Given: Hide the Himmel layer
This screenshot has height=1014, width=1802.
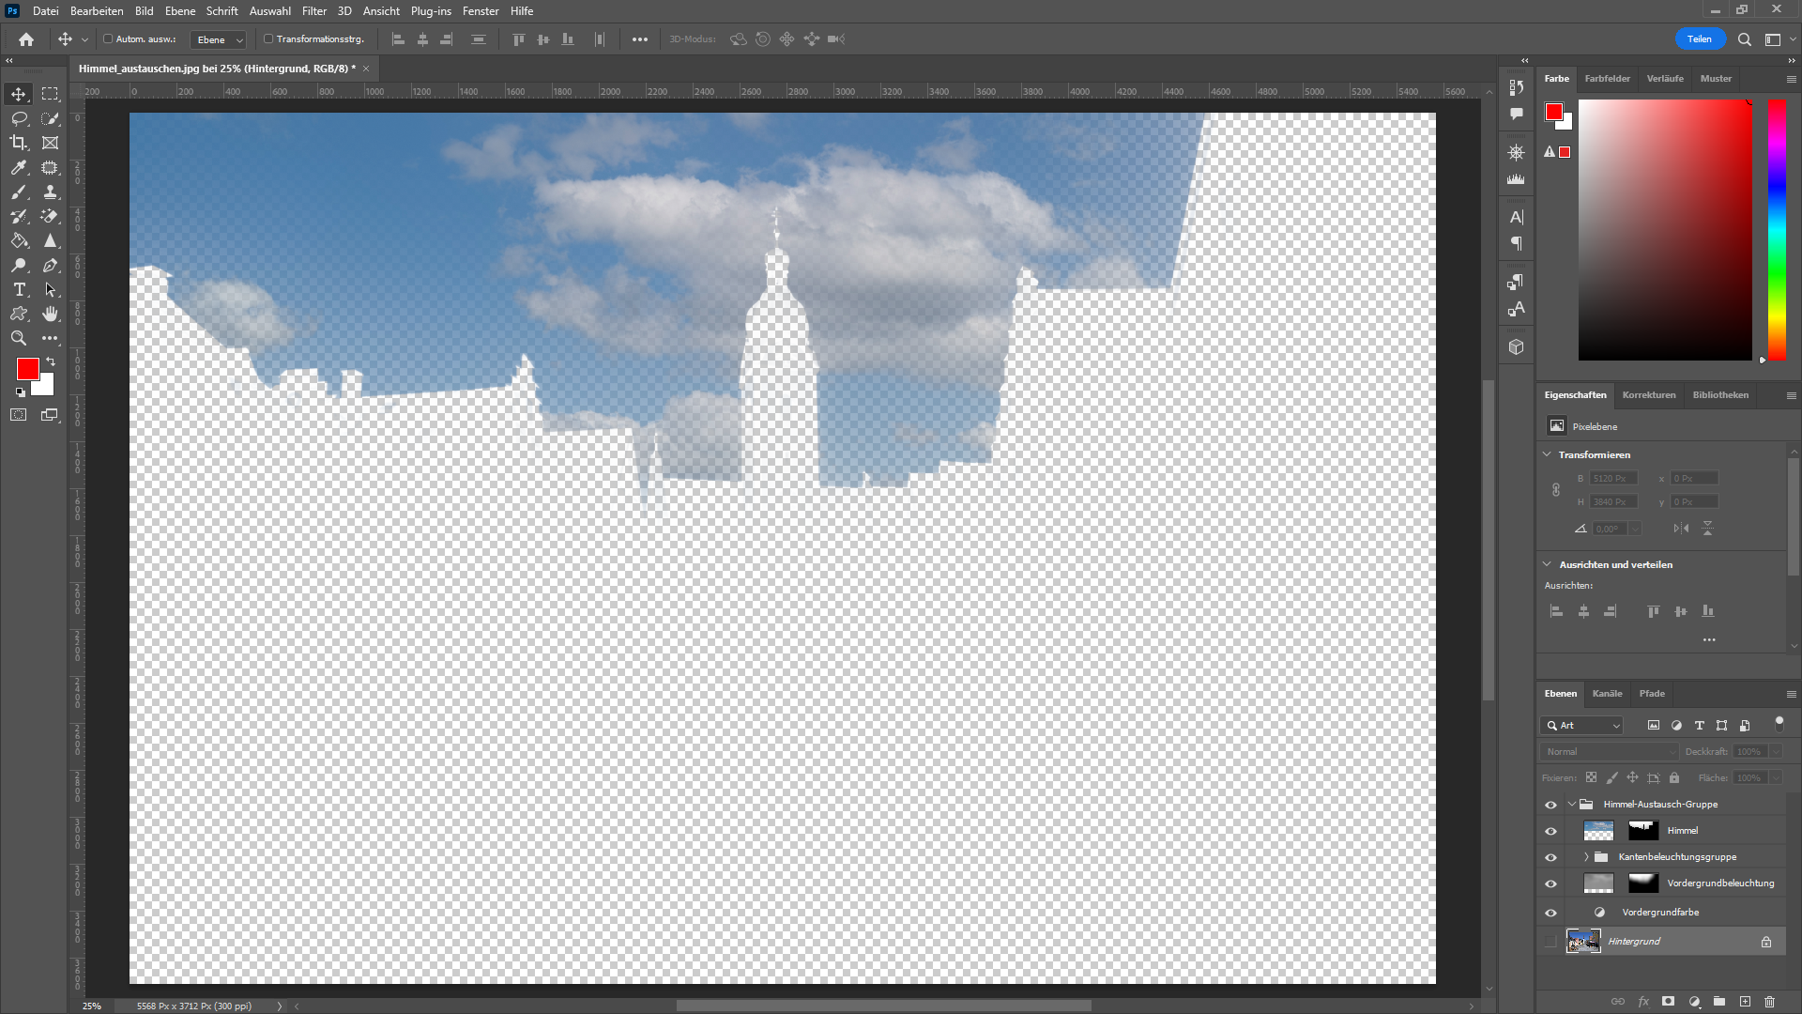Looking at the screenshot, I should pos(1550,831).
